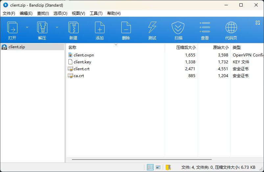Click the window resize grip in corner

(x=261, y=169)
